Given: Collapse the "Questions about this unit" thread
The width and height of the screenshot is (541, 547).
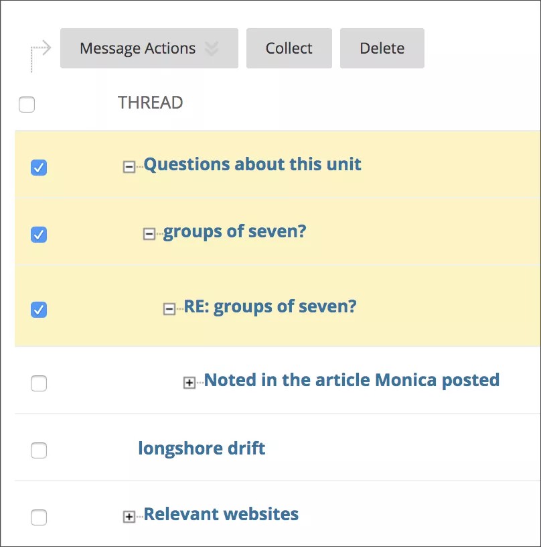Looking at the screenshot, I should (130, 166).
